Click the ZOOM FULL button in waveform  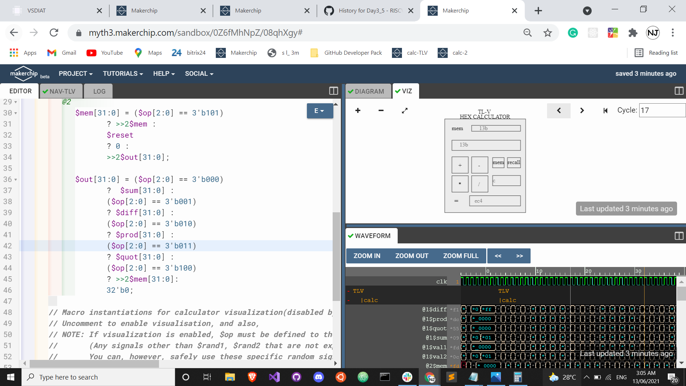pyautogui.click(x=460, y=256)
